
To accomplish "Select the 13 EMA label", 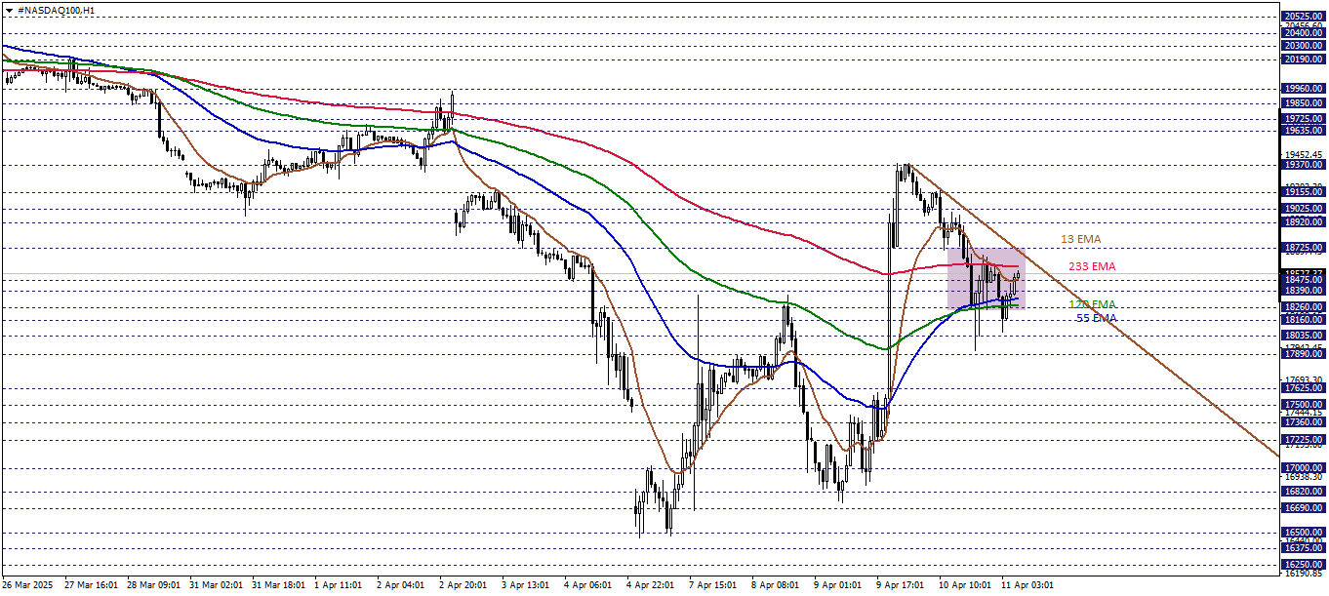I will (x=1081, y=239).
